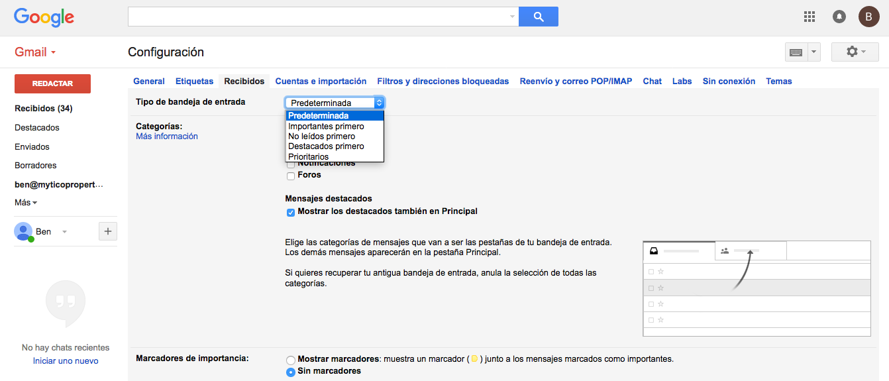The image size is (889, 381).
Task: Follow the Más información link
Action: 166,136
